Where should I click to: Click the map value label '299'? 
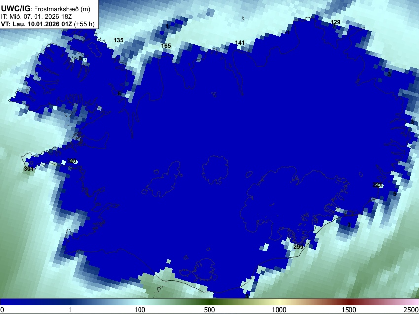pos(298,247)
